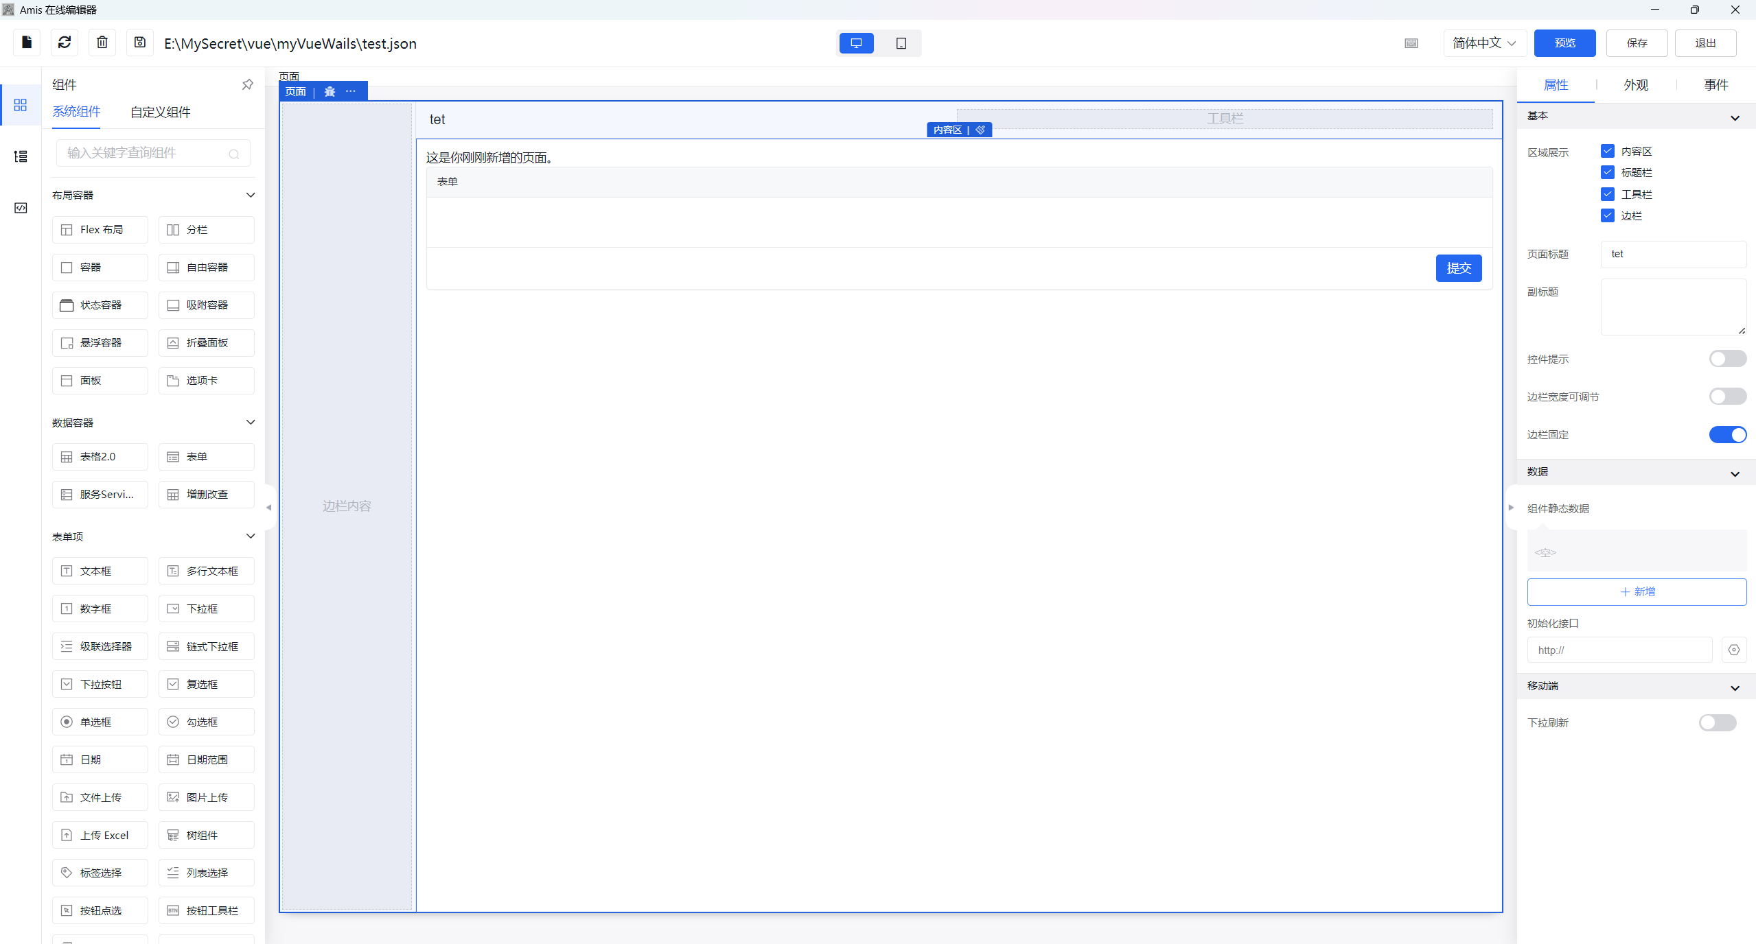Open the code view sidebar icon
Viewport: 1756px width, 944px height.
21,208
